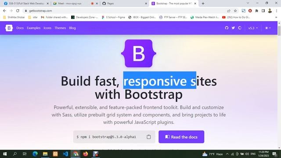Viewport: 281px width, 158px height.
Task: Open Task View on the taskbar
Action: tap(25, 154)
